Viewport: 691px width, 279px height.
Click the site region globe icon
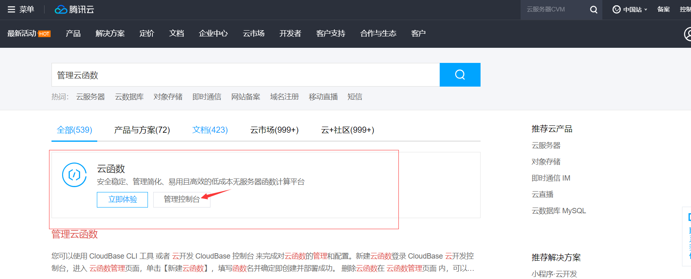click(x=617, y=9)
